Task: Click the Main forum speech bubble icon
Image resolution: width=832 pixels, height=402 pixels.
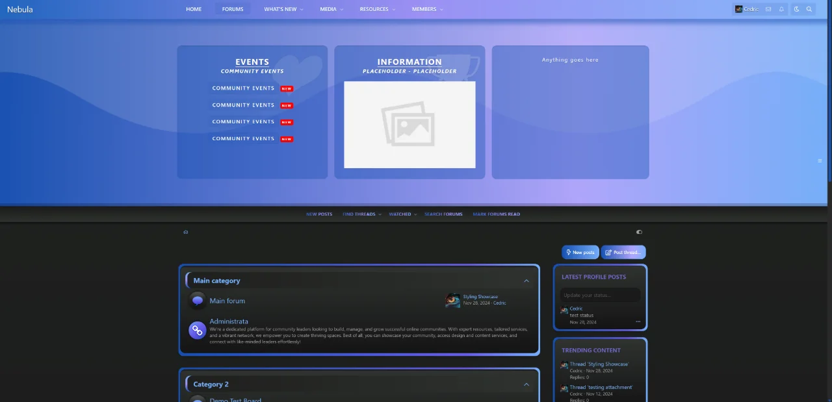Action: point(198,301)
